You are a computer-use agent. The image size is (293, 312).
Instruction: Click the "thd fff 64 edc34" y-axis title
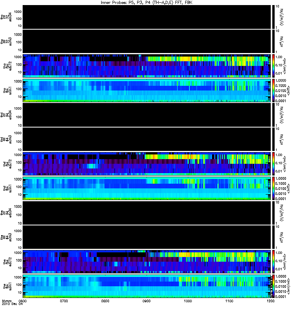pyautogui.click(x=6, y=115)
